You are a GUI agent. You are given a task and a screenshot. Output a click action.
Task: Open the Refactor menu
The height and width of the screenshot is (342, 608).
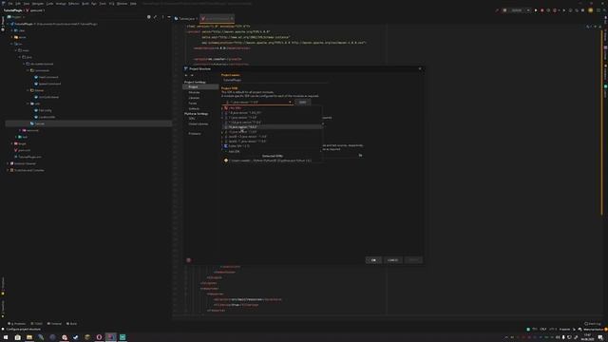74,4
